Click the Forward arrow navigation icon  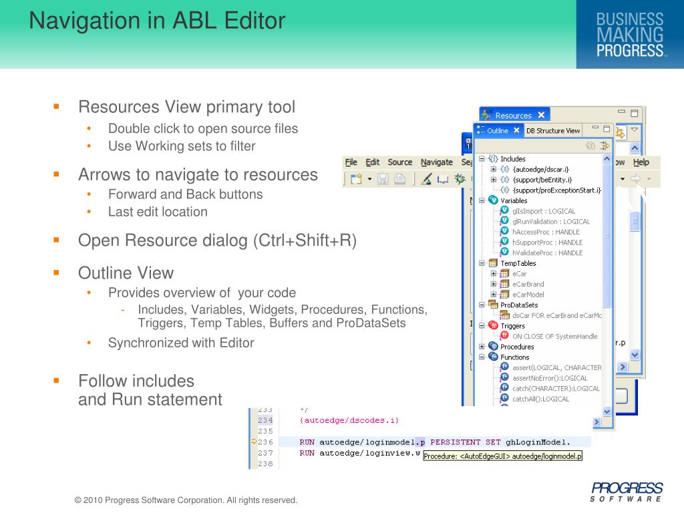(x=635, y=178)
